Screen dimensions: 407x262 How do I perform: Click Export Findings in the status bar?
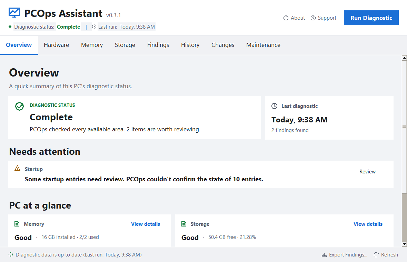(345, 255)
